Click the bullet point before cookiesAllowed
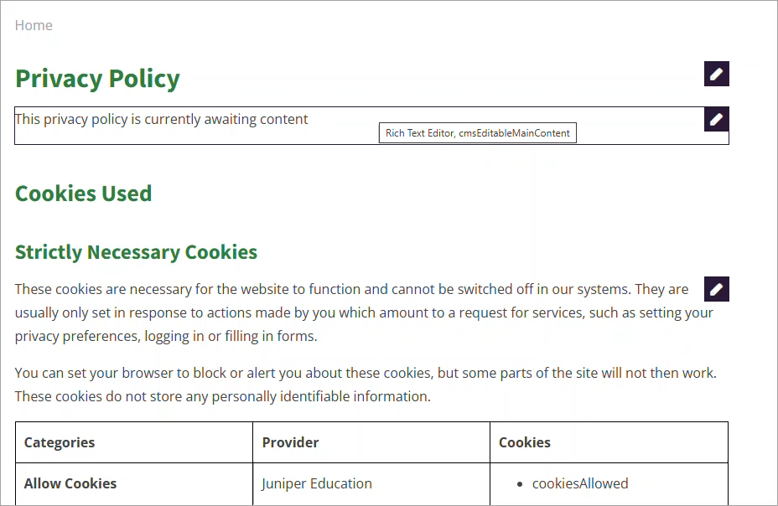The width and height of the screenshot is (778, 506). point(521,484)
